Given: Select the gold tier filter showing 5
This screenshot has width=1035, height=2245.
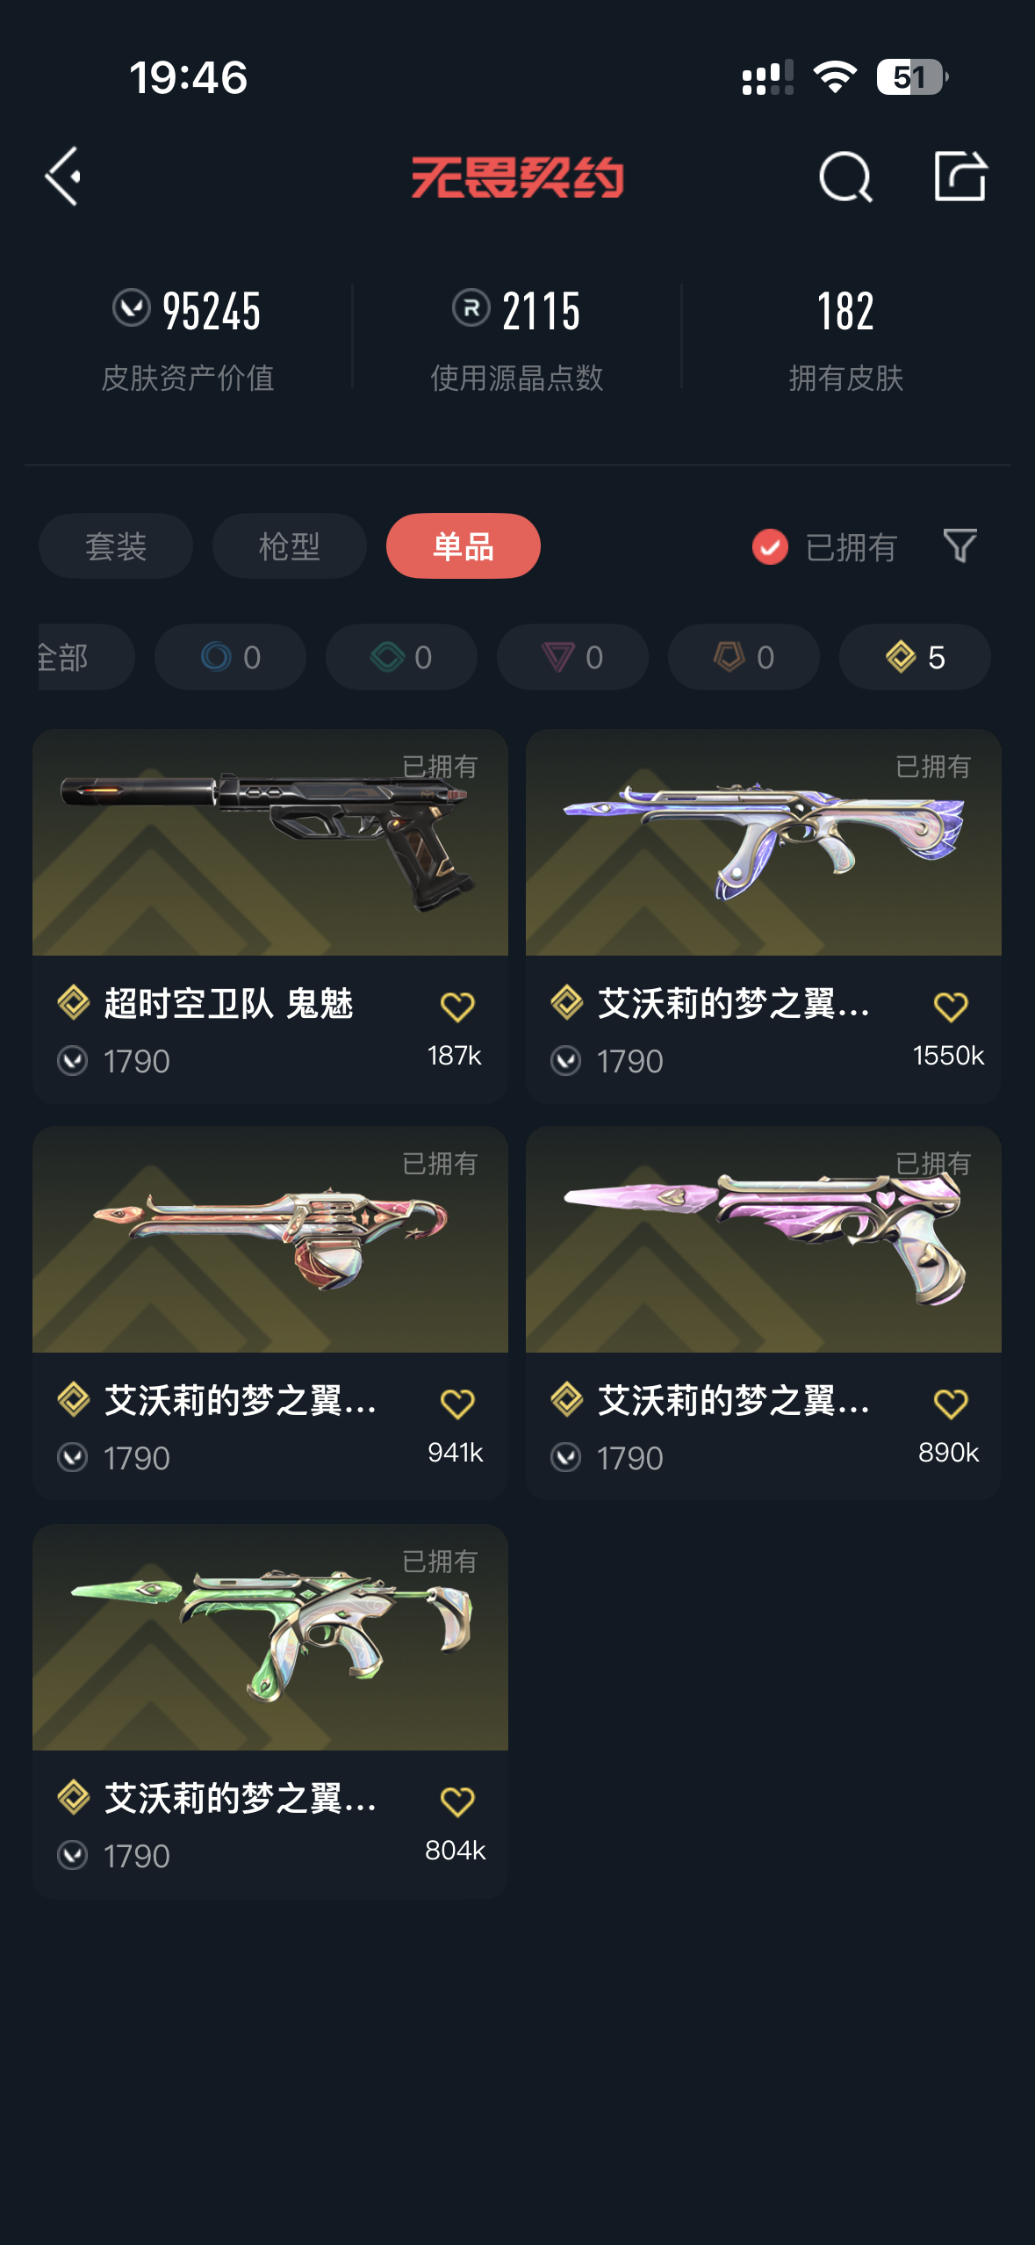Looking at the screenshot, I should (915, 657).
